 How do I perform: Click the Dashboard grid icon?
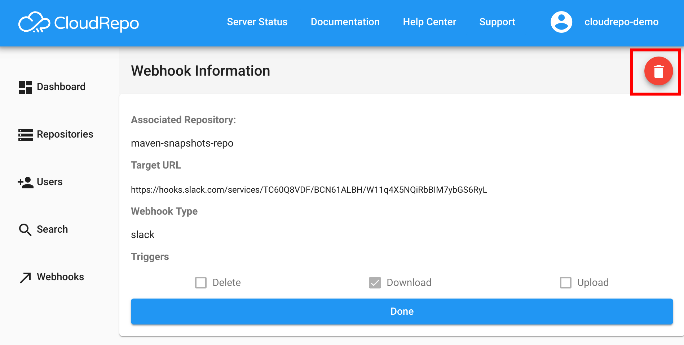tap(26, 87)
